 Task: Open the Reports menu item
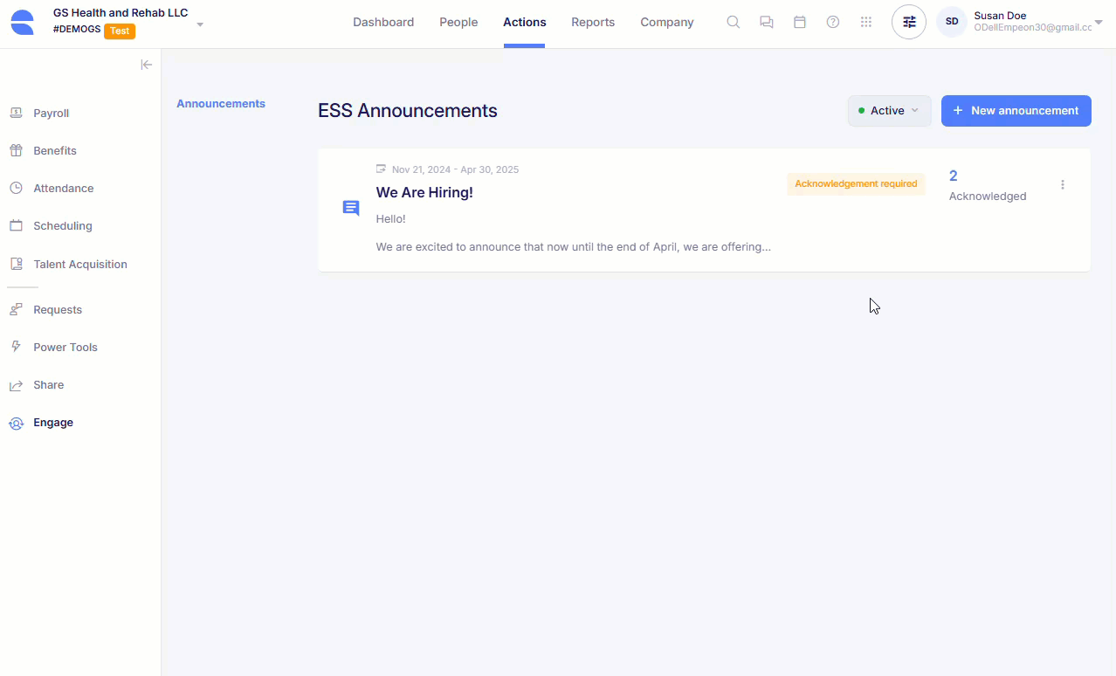[x=593, y=22]
